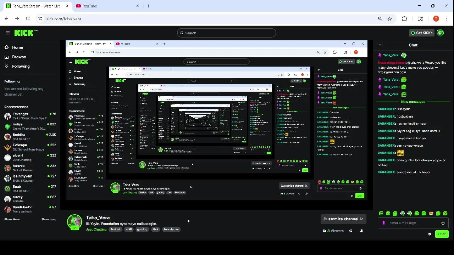Expand recommended list with Show More

(12, 219)
